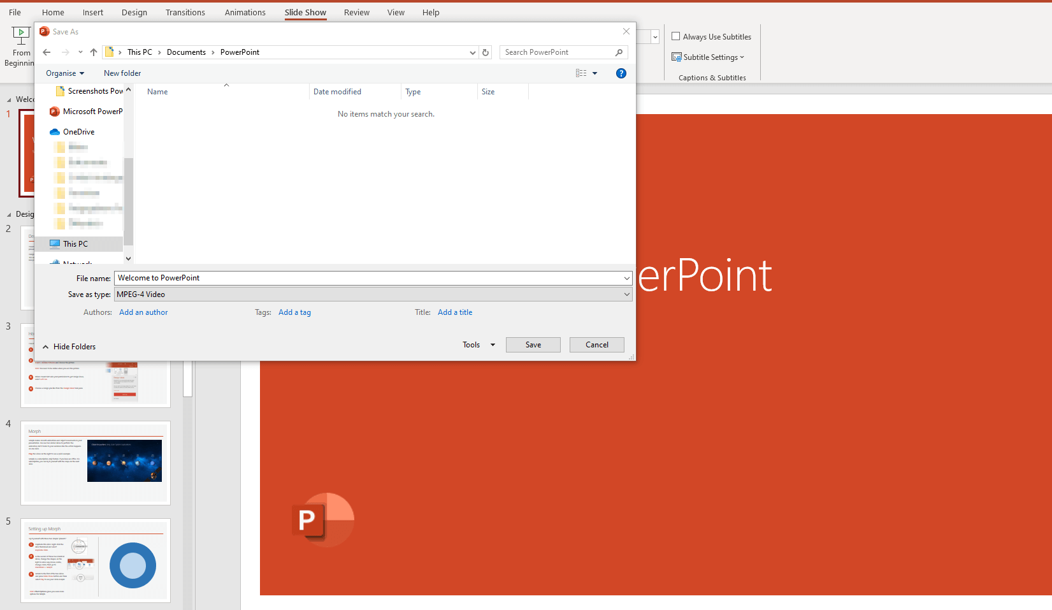Switch to the Design ribbon tab
The width and height of the screenshot is (1052, 610).
(134, 13)
